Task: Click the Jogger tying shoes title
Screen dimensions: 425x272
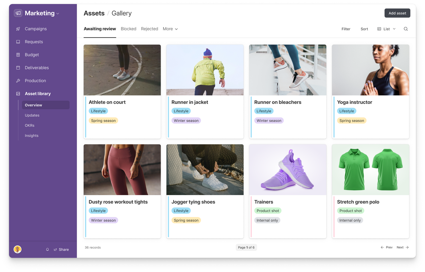Action: coord(193,202)
